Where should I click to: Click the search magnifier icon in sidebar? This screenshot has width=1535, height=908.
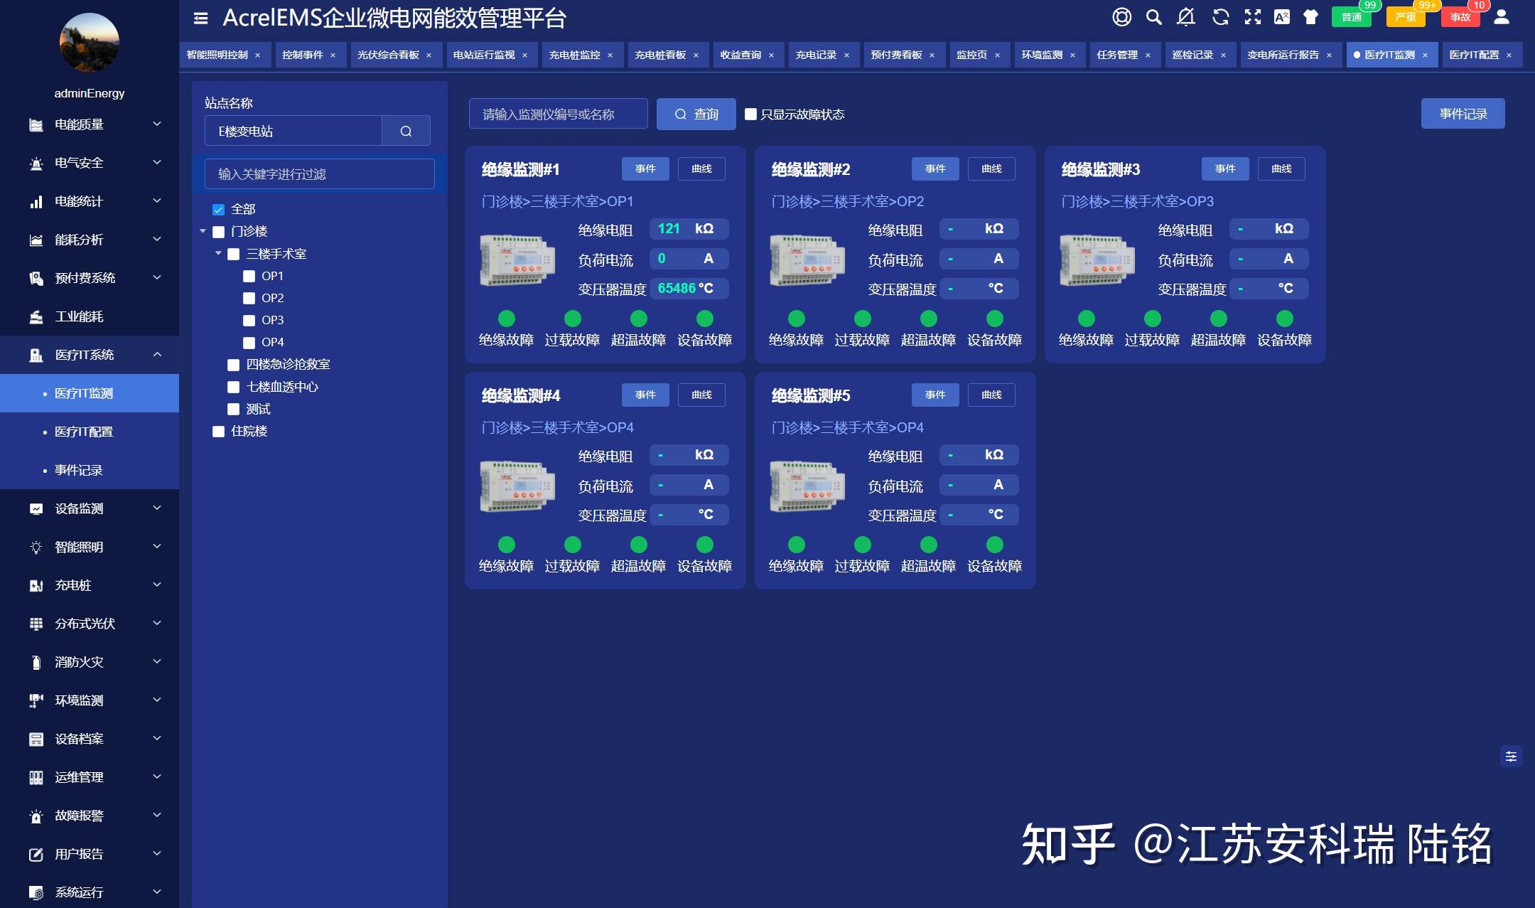tap(406, 132)
